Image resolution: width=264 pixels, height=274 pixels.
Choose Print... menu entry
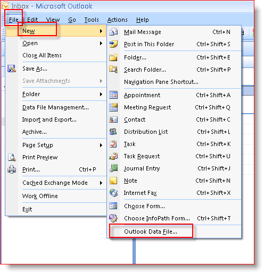(56, 169)
